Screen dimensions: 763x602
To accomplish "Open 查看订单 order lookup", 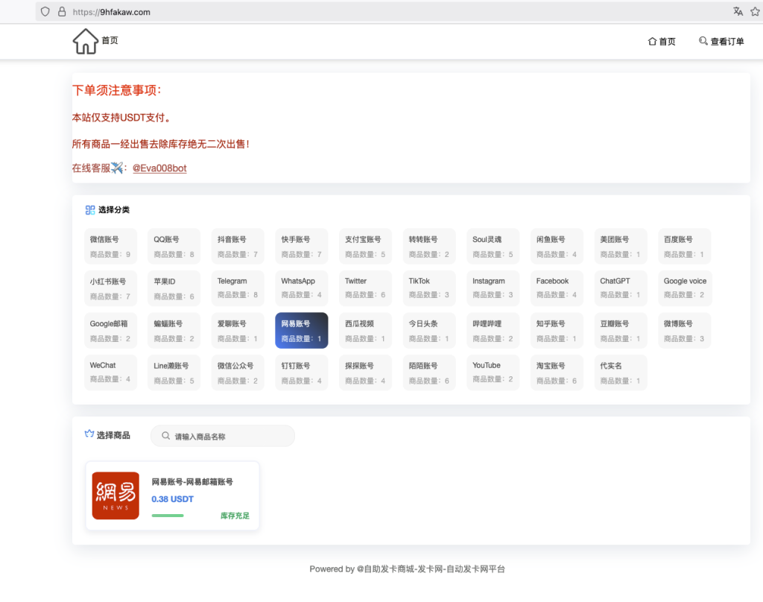I will (721, 42).
